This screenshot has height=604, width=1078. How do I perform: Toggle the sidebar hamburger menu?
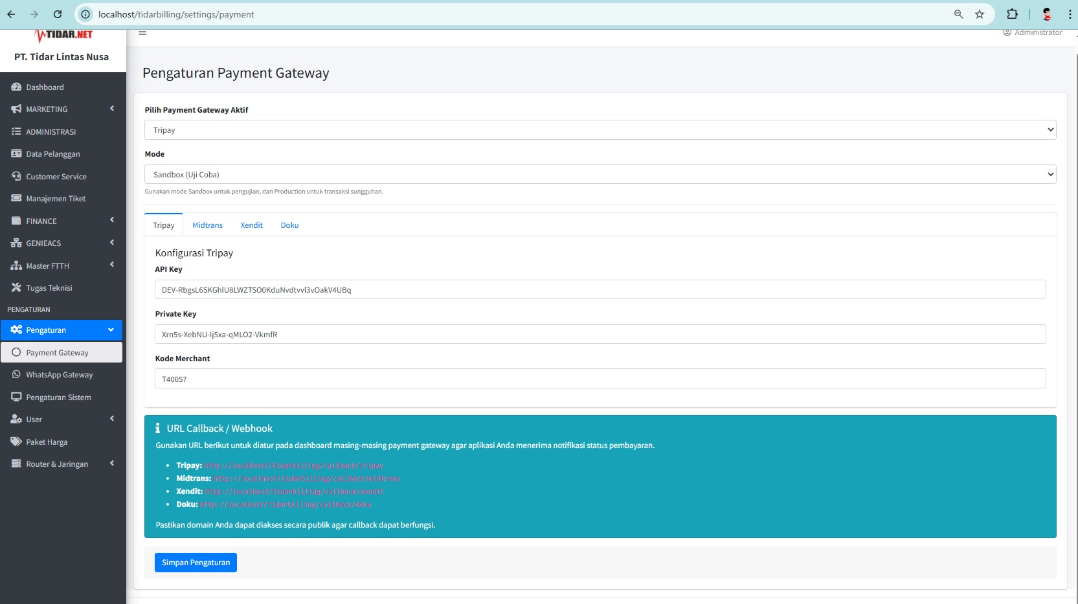[x=142, y=33]
